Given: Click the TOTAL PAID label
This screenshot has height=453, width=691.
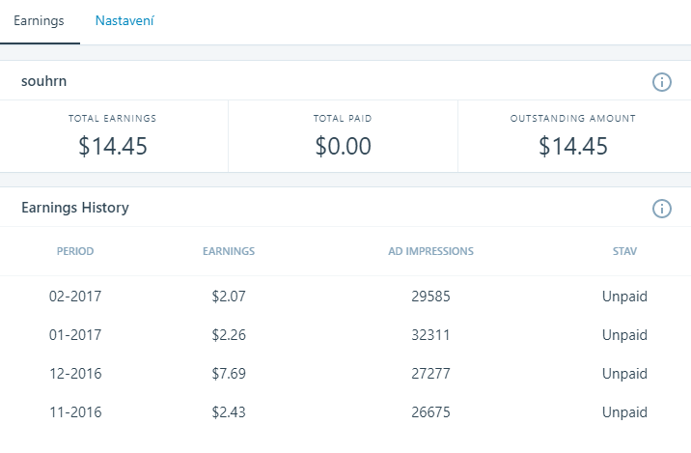Looking at the screenshot, I should coord(343,118).
